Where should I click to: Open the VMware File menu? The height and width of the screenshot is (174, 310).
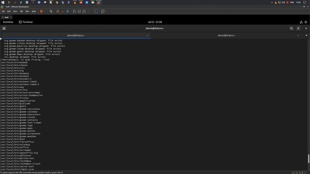click(3, 12)
